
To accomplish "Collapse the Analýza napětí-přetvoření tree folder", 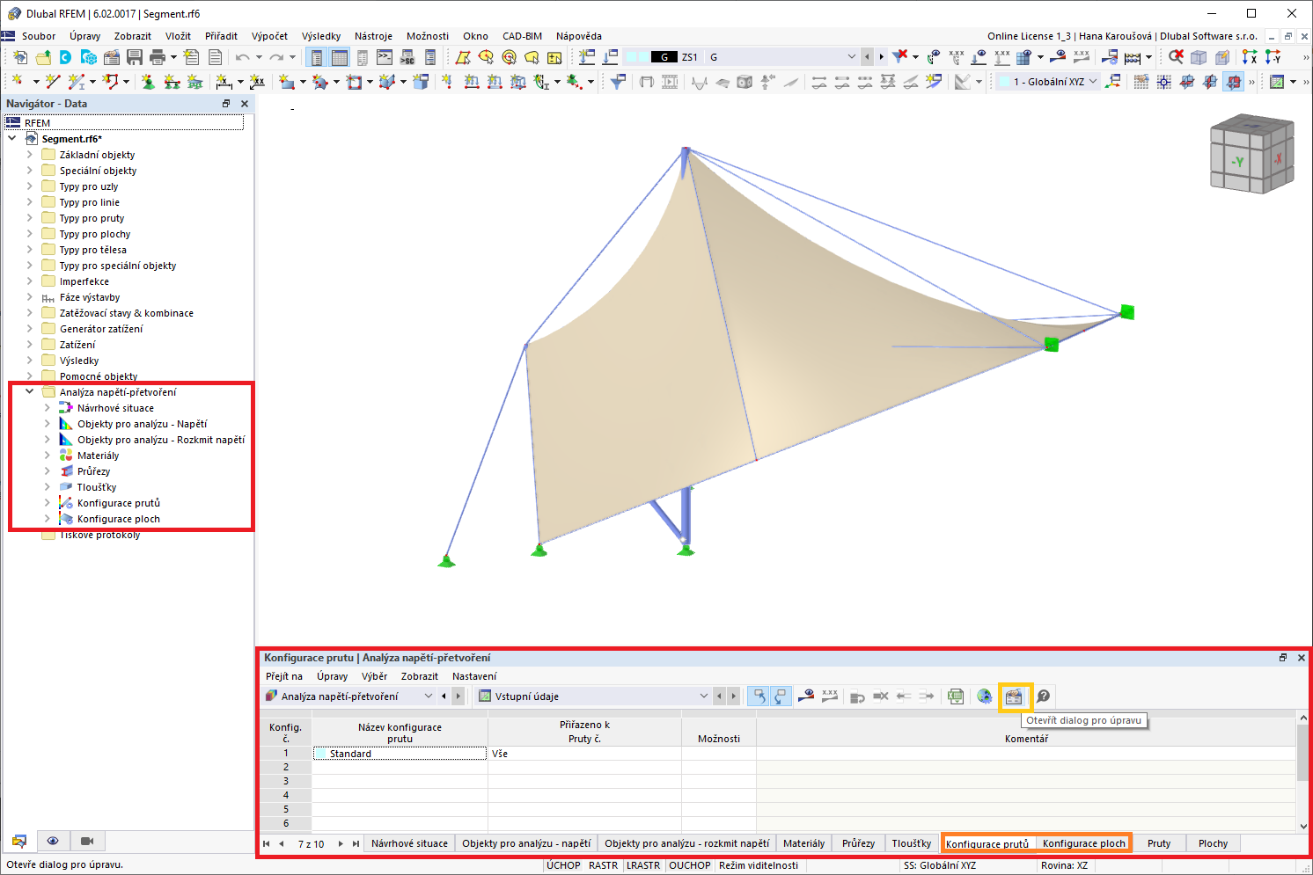I will tap(30, 392).
